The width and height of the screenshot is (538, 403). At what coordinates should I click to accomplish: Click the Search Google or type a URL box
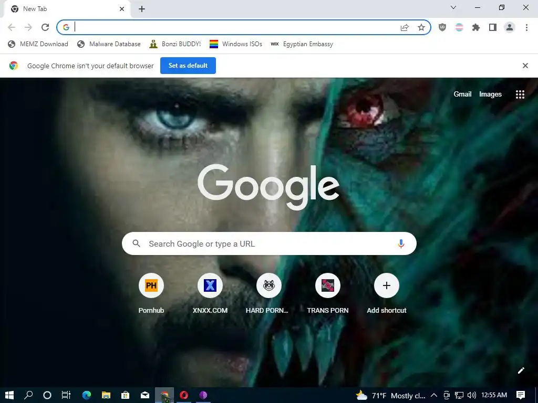click(269, 243)
